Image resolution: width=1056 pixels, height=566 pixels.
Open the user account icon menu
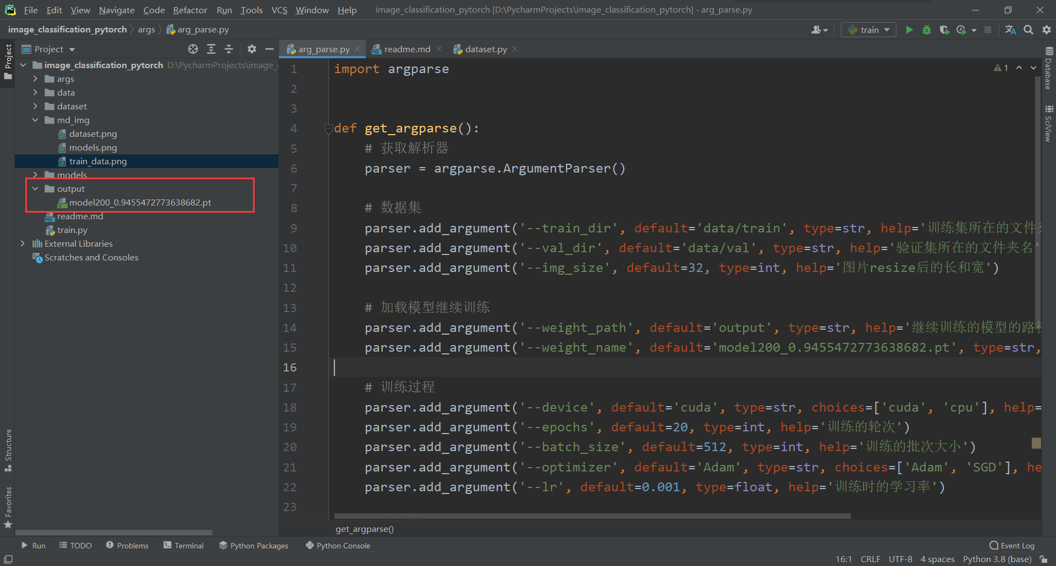coord(820,30)
